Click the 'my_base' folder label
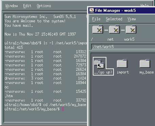This screenshot has height=126, width=155. (147, 72)
